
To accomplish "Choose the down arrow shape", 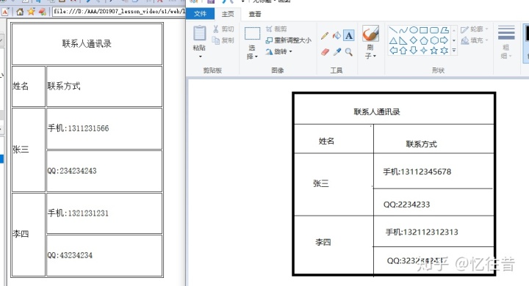I will 414,51.
